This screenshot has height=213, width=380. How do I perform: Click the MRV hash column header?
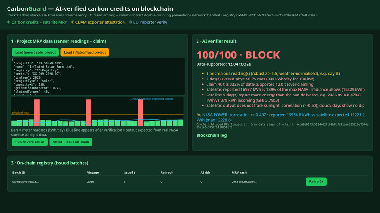click(x=239, y=173)
